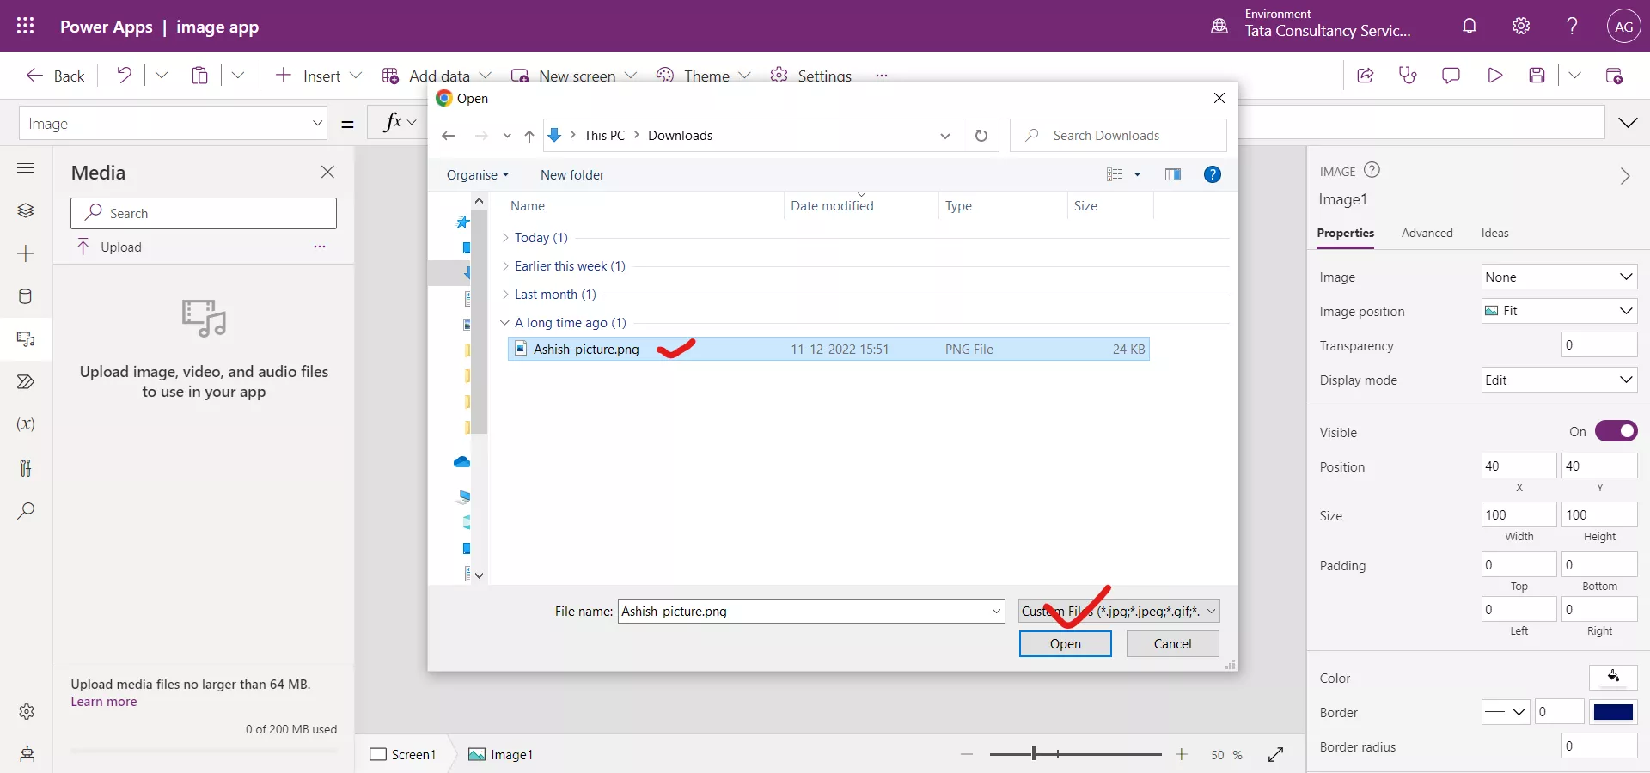
Task: Select the Ashish-picture.png file row
Action: (x=828, y=349)
